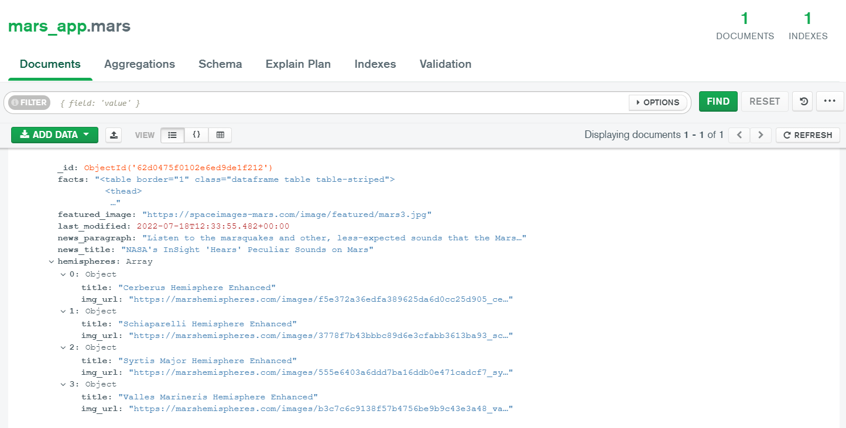Refresh the documents list

click(x=808, y=135)
